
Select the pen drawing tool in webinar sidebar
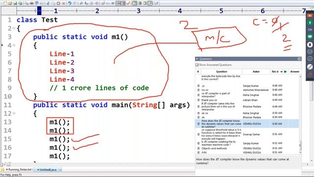pos(310,67)
